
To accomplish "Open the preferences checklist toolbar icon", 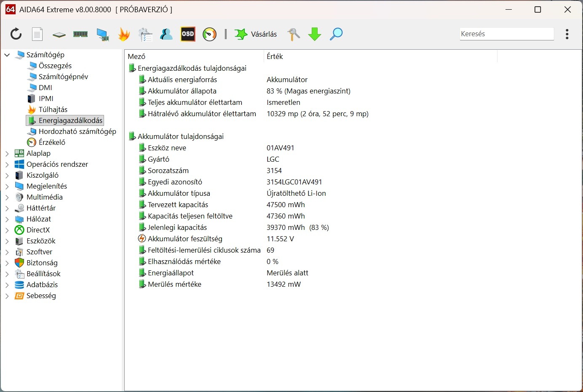I will pos(145,35).
